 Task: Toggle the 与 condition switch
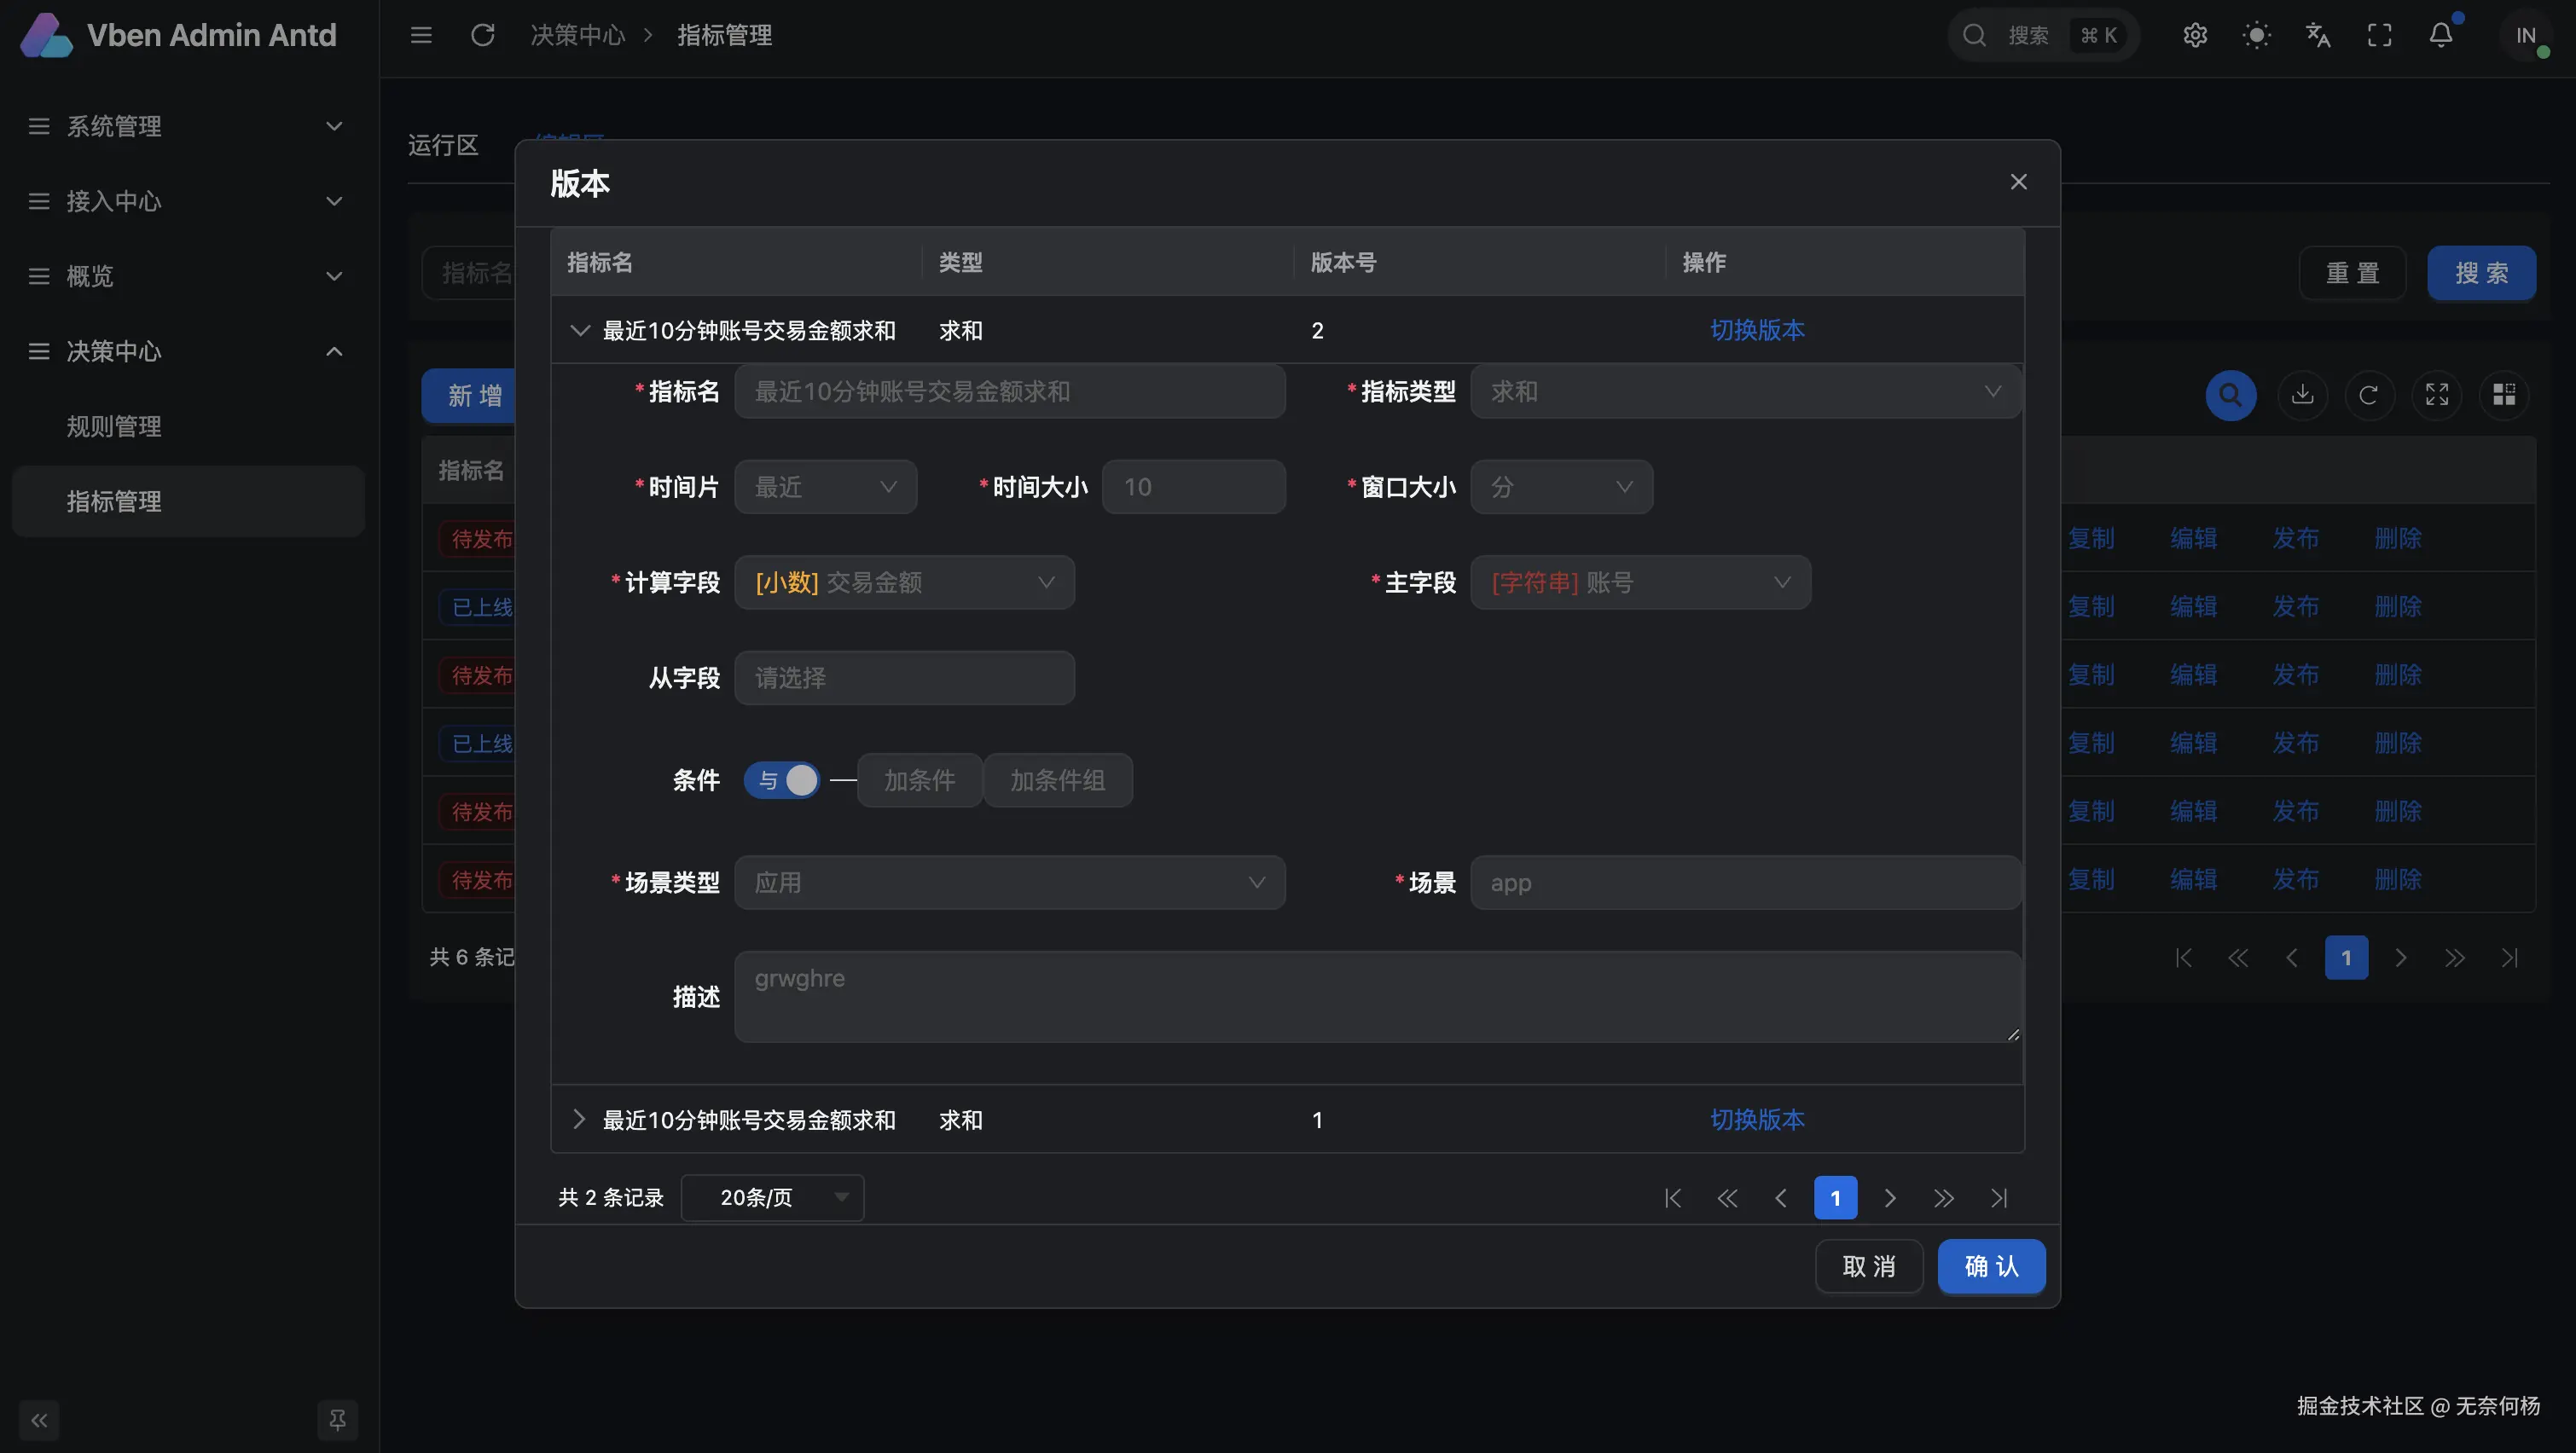coord(782,780)
